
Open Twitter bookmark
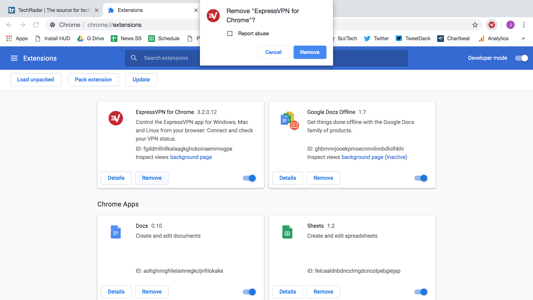[x=376, y=38]
